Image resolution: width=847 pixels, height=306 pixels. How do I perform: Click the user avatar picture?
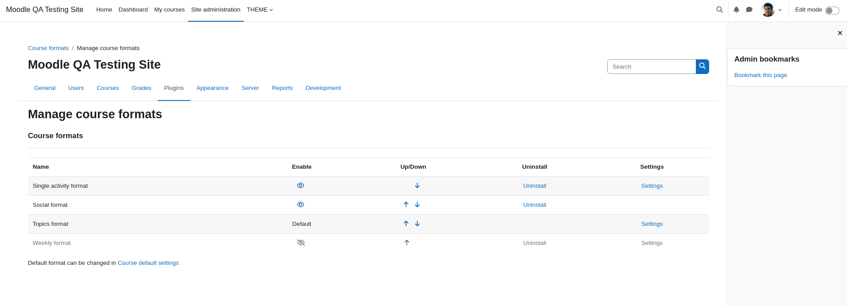pyautogui.click(x=768, y=10)
